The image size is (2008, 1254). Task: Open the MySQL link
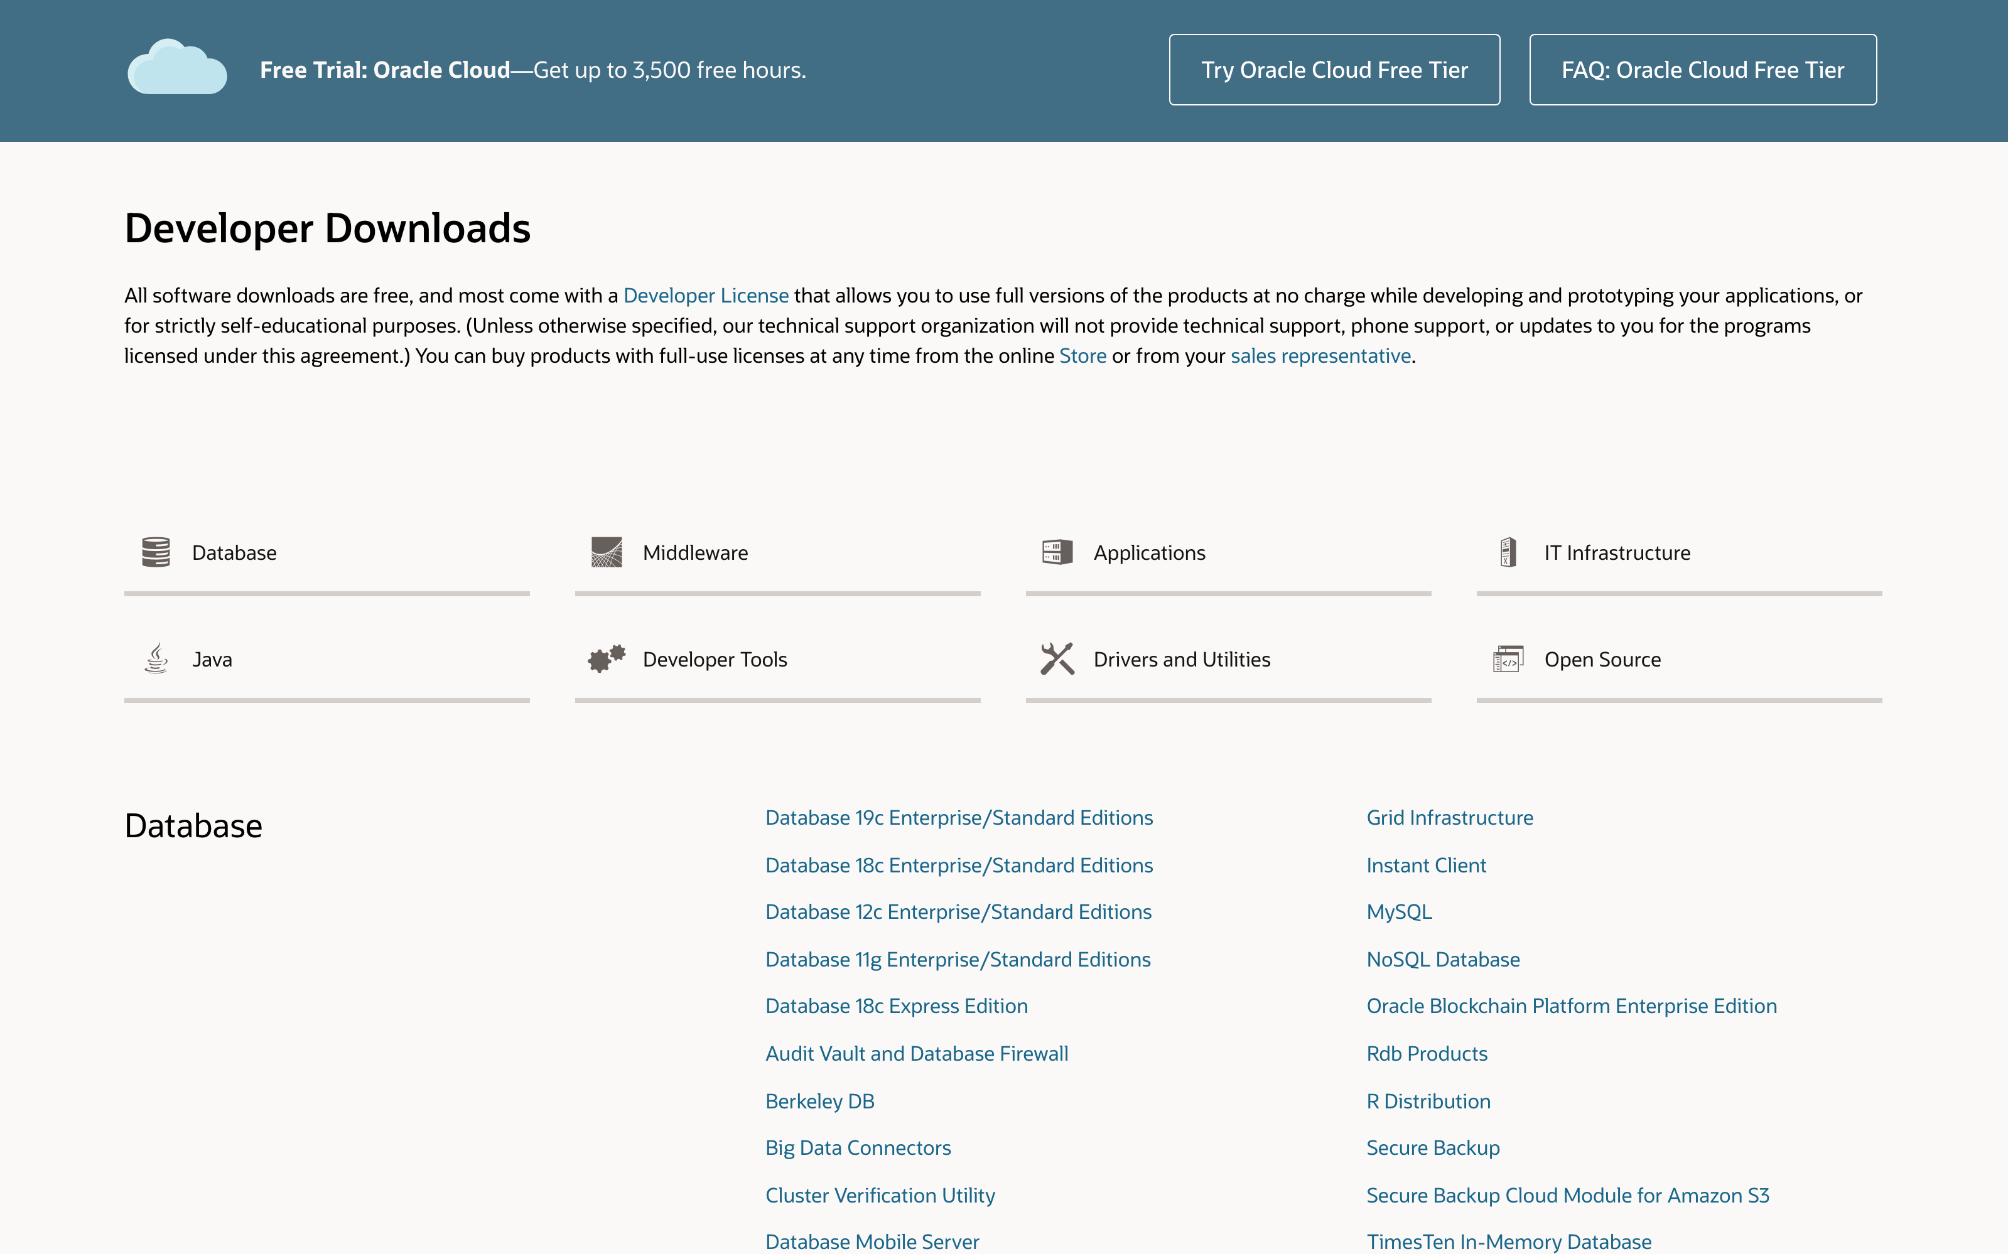pyautogui.click(x=1399, y=911)
